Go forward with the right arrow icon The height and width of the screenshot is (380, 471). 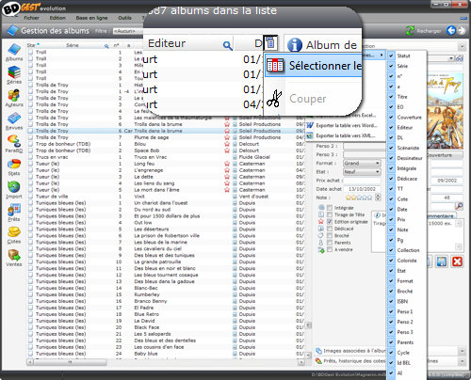(462, 30)
